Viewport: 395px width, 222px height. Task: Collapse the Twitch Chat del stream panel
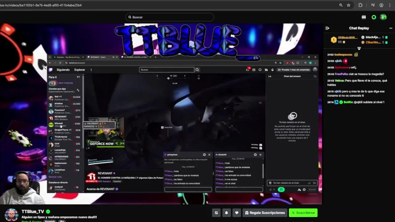(270, 76)
